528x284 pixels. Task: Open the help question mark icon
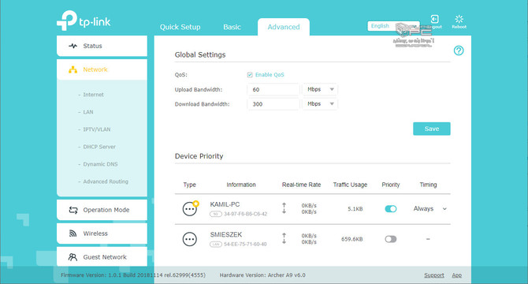point(459,50)
